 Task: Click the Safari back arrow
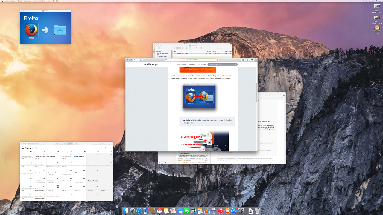pyautogui.click(x=135, y=60)
